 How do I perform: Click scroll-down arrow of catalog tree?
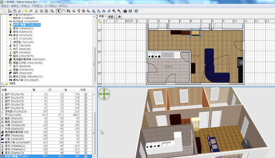pos(94,84)
